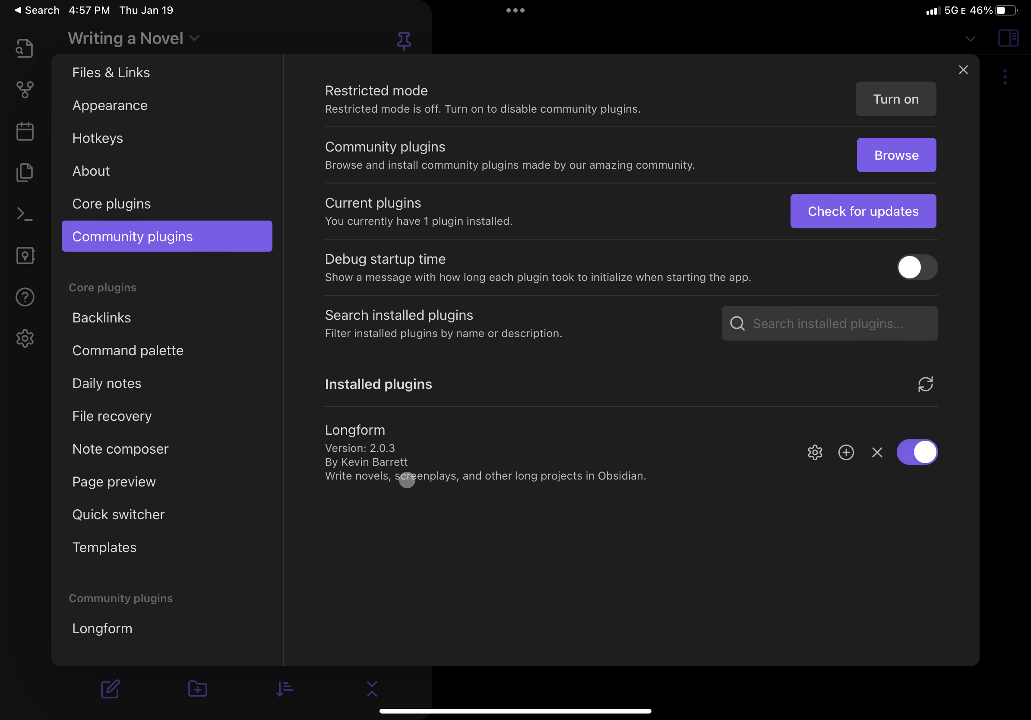The width and height of the screenshot is (1031, 720).
Task: Open the quick switcher file-search icon
Action: click(x=25, y=48)
